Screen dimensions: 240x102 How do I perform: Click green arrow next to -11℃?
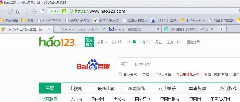134,42
